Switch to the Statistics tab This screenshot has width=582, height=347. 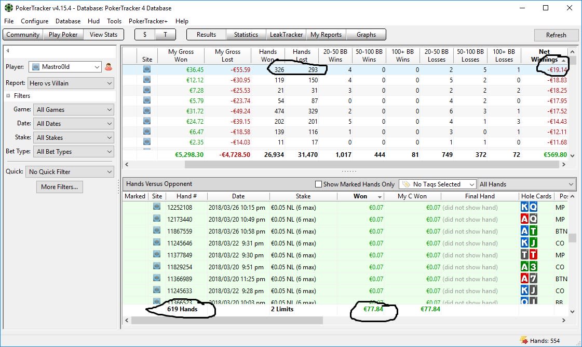point(246,34)
